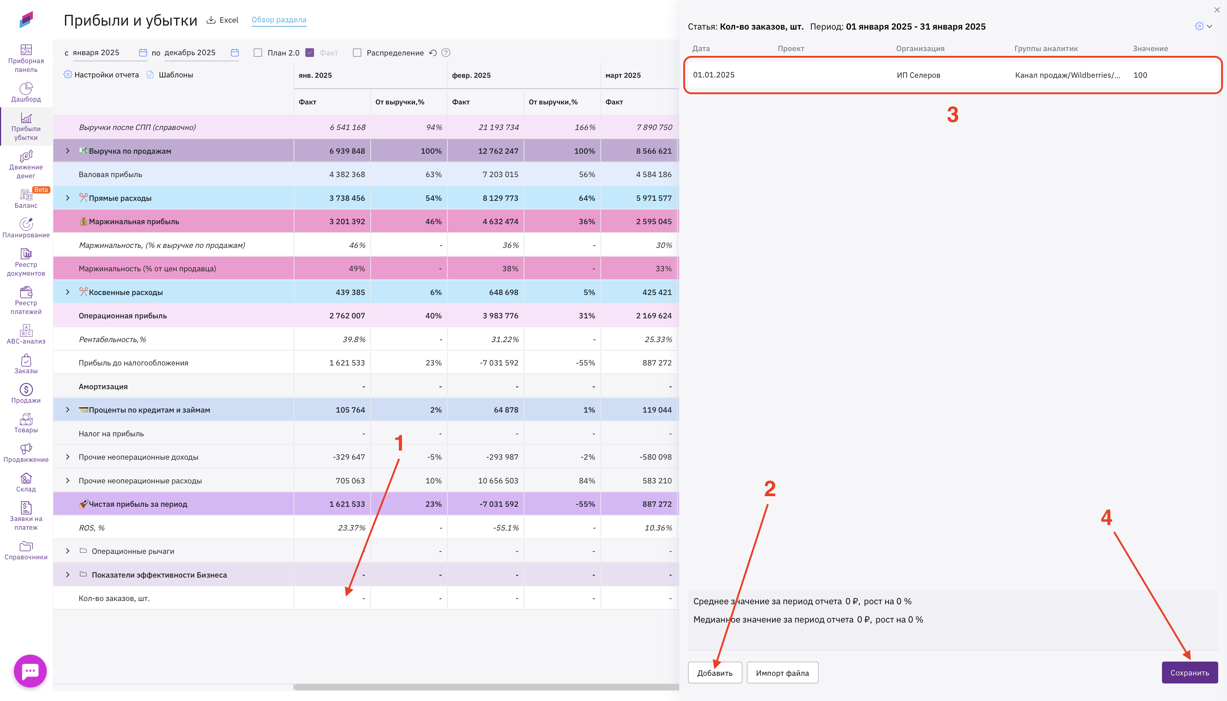
Task: Click the chat support bubble icon
Action: (30, 671)
